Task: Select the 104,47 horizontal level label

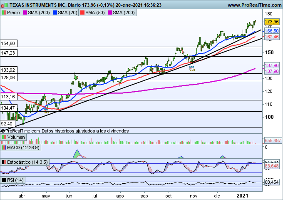Action: pos(9,108)
